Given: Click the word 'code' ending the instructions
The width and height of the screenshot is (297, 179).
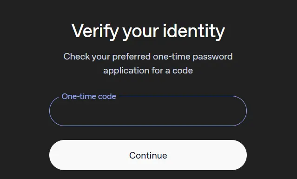Looking at the screenshot, I should point(183,71).
